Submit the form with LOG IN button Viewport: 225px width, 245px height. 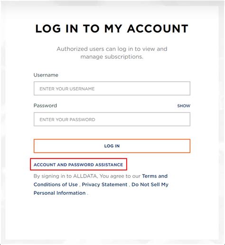pos(112,146)
